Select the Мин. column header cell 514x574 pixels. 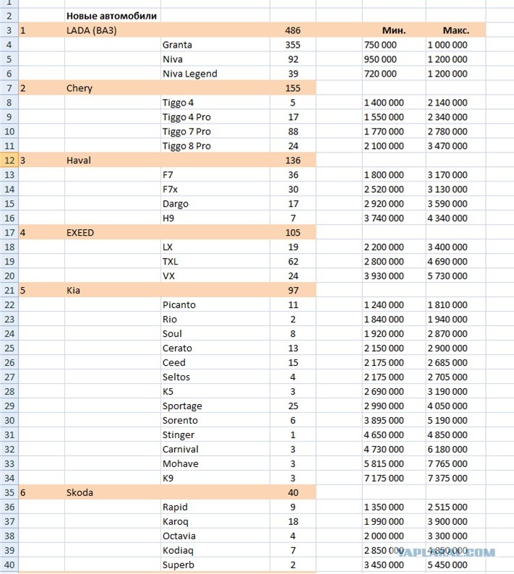pyautogui.click(x=394, y=30)
